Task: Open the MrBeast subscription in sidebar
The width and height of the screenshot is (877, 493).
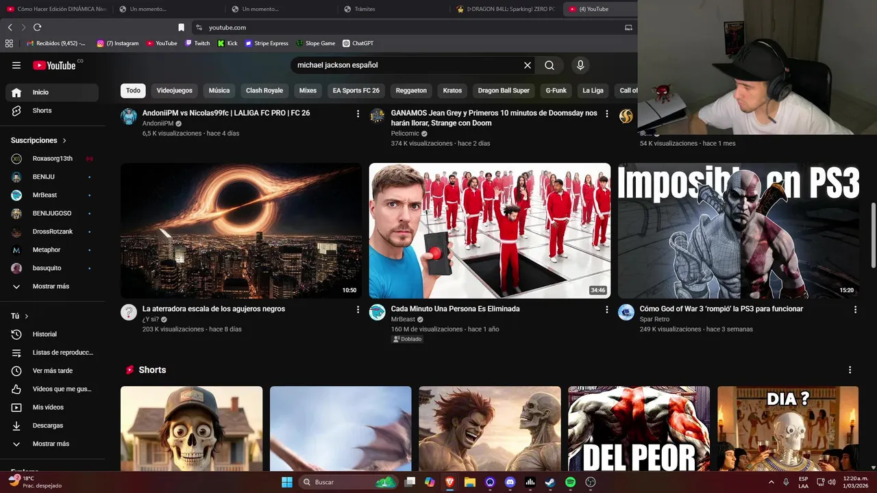Action: 52,195
